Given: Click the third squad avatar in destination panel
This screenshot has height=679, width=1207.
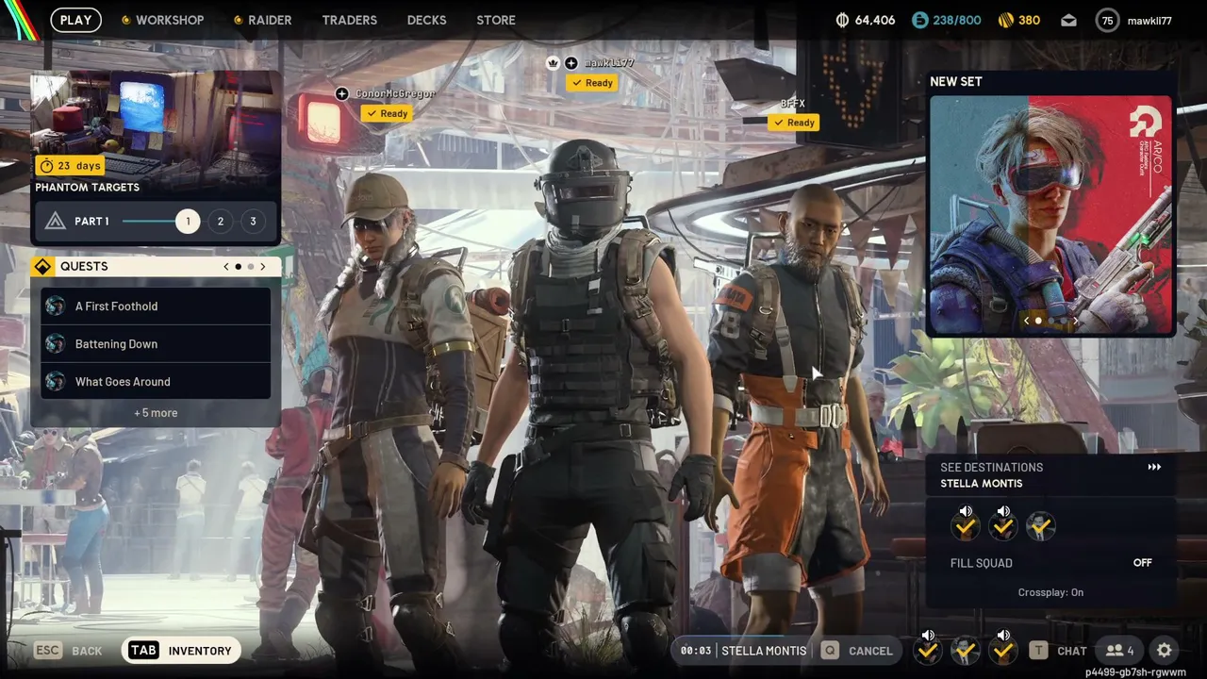Looking at the screenshot, I should [1040, 527].
